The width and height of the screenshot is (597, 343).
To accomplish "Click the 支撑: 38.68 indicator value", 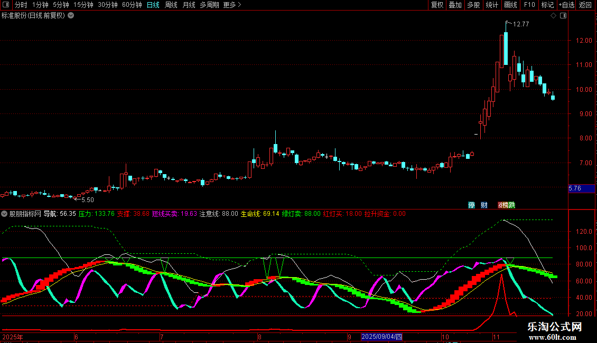I will [x=133, y=214].
